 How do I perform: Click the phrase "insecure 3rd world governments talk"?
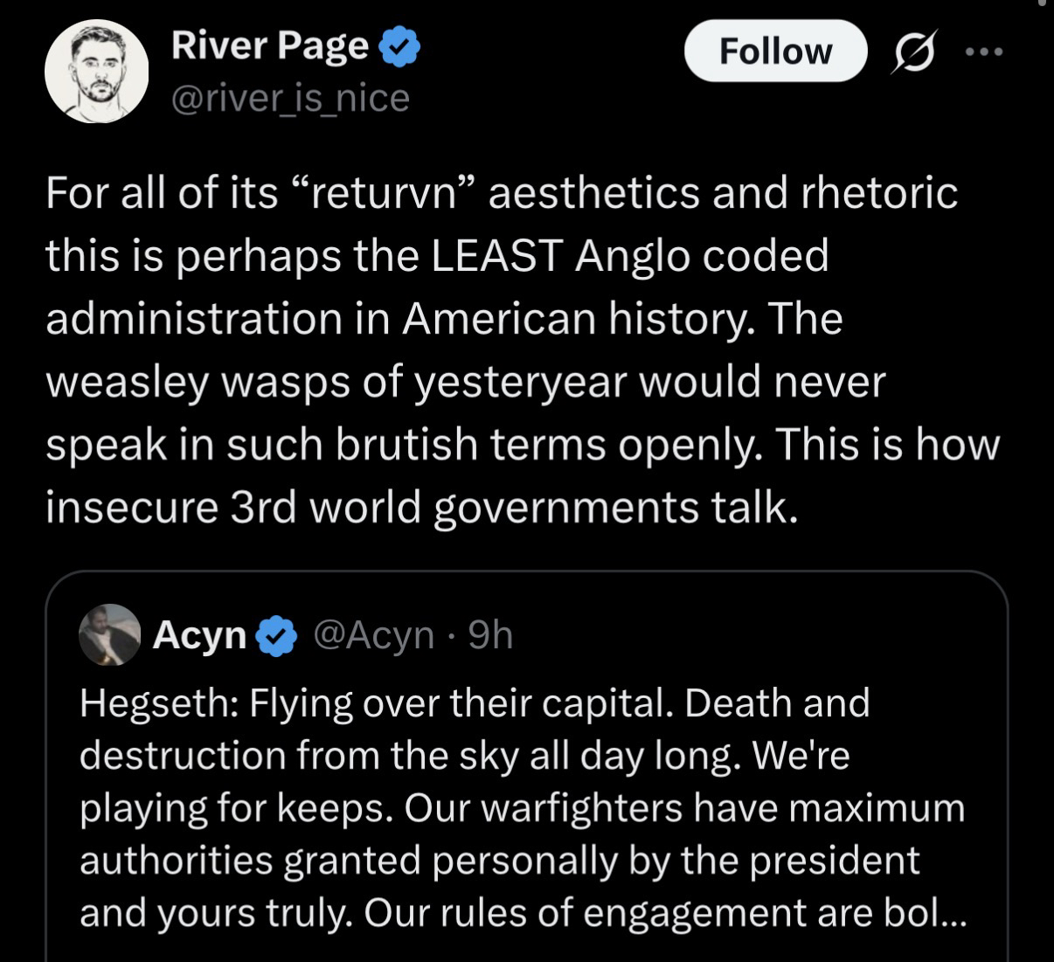coord(421,508)
